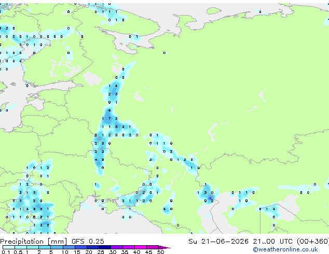Click the '(00+360)' forecast offset text
This screenshot has width=329, height=254.
click(x=312, y=242)
